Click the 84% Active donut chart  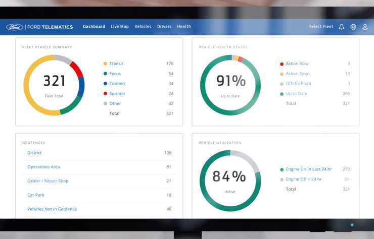coord(230,181)
